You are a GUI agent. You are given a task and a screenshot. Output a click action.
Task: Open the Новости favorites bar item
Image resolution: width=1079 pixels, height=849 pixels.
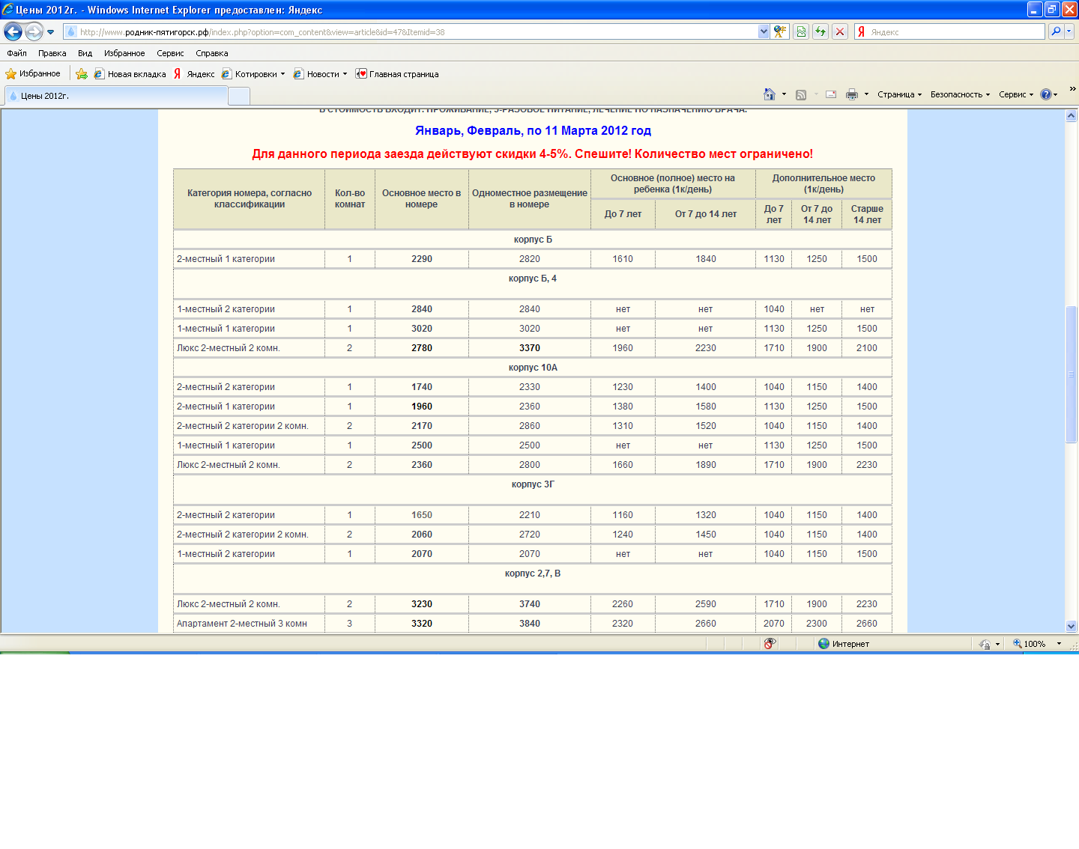(x=320, y=74)
